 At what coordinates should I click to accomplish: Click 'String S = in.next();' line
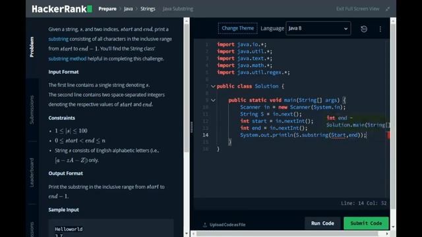(271, 114)
